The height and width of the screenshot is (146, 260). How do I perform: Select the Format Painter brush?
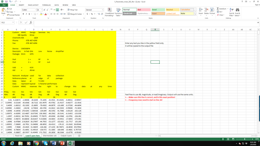click(x=8, y=15)
